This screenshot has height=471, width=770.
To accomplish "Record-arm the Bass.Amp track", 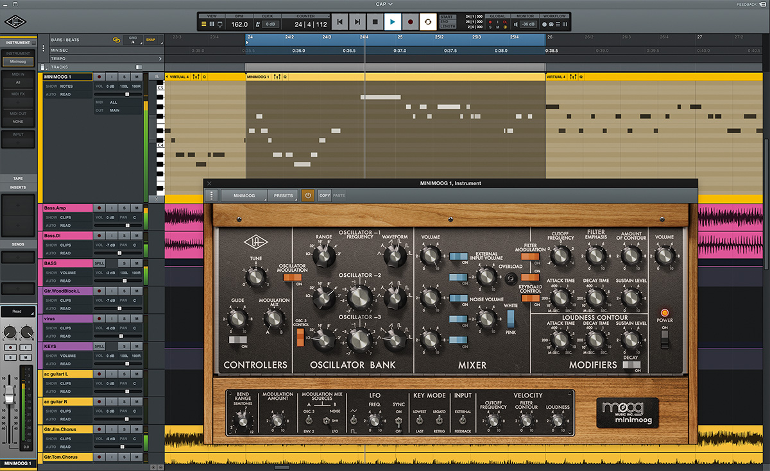I will (x=99, y=208).
